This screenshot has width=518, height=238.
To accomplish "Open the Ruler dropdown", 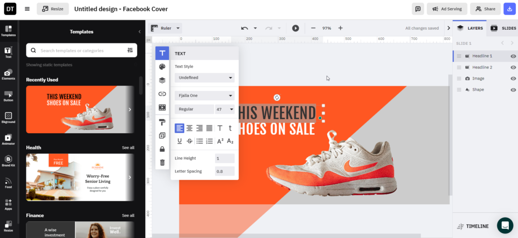I will tap(166, 28).
